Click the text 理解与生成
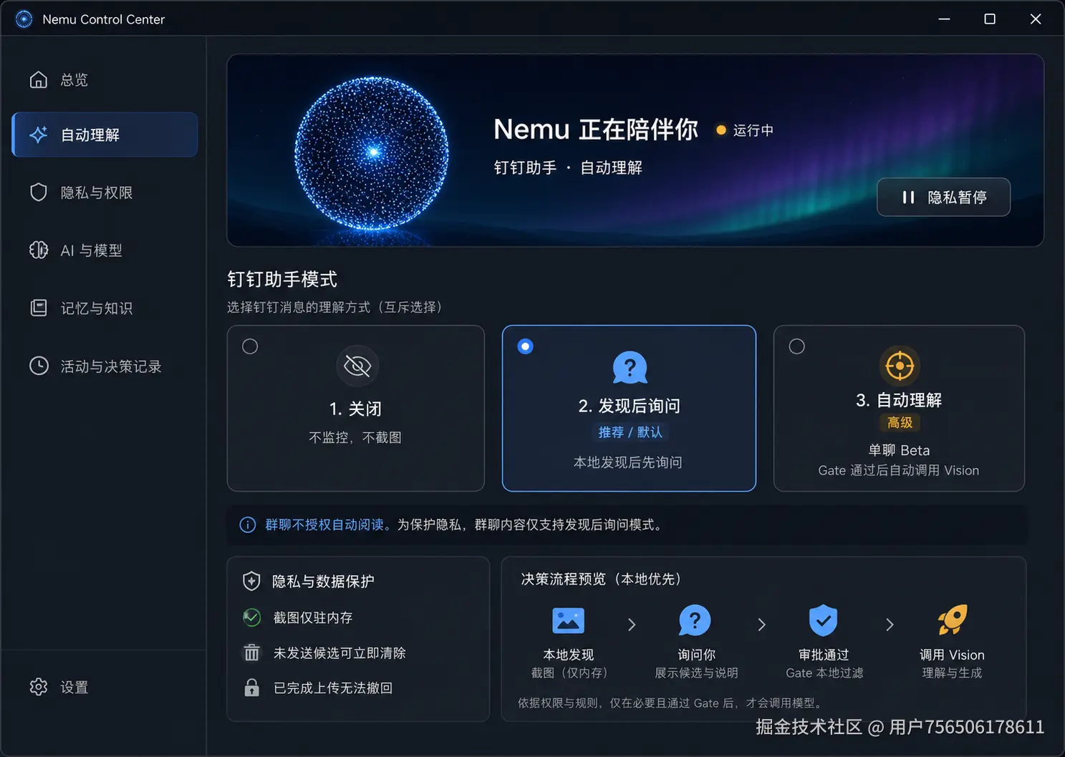The image size is (1065, 757). click(952, 673)
